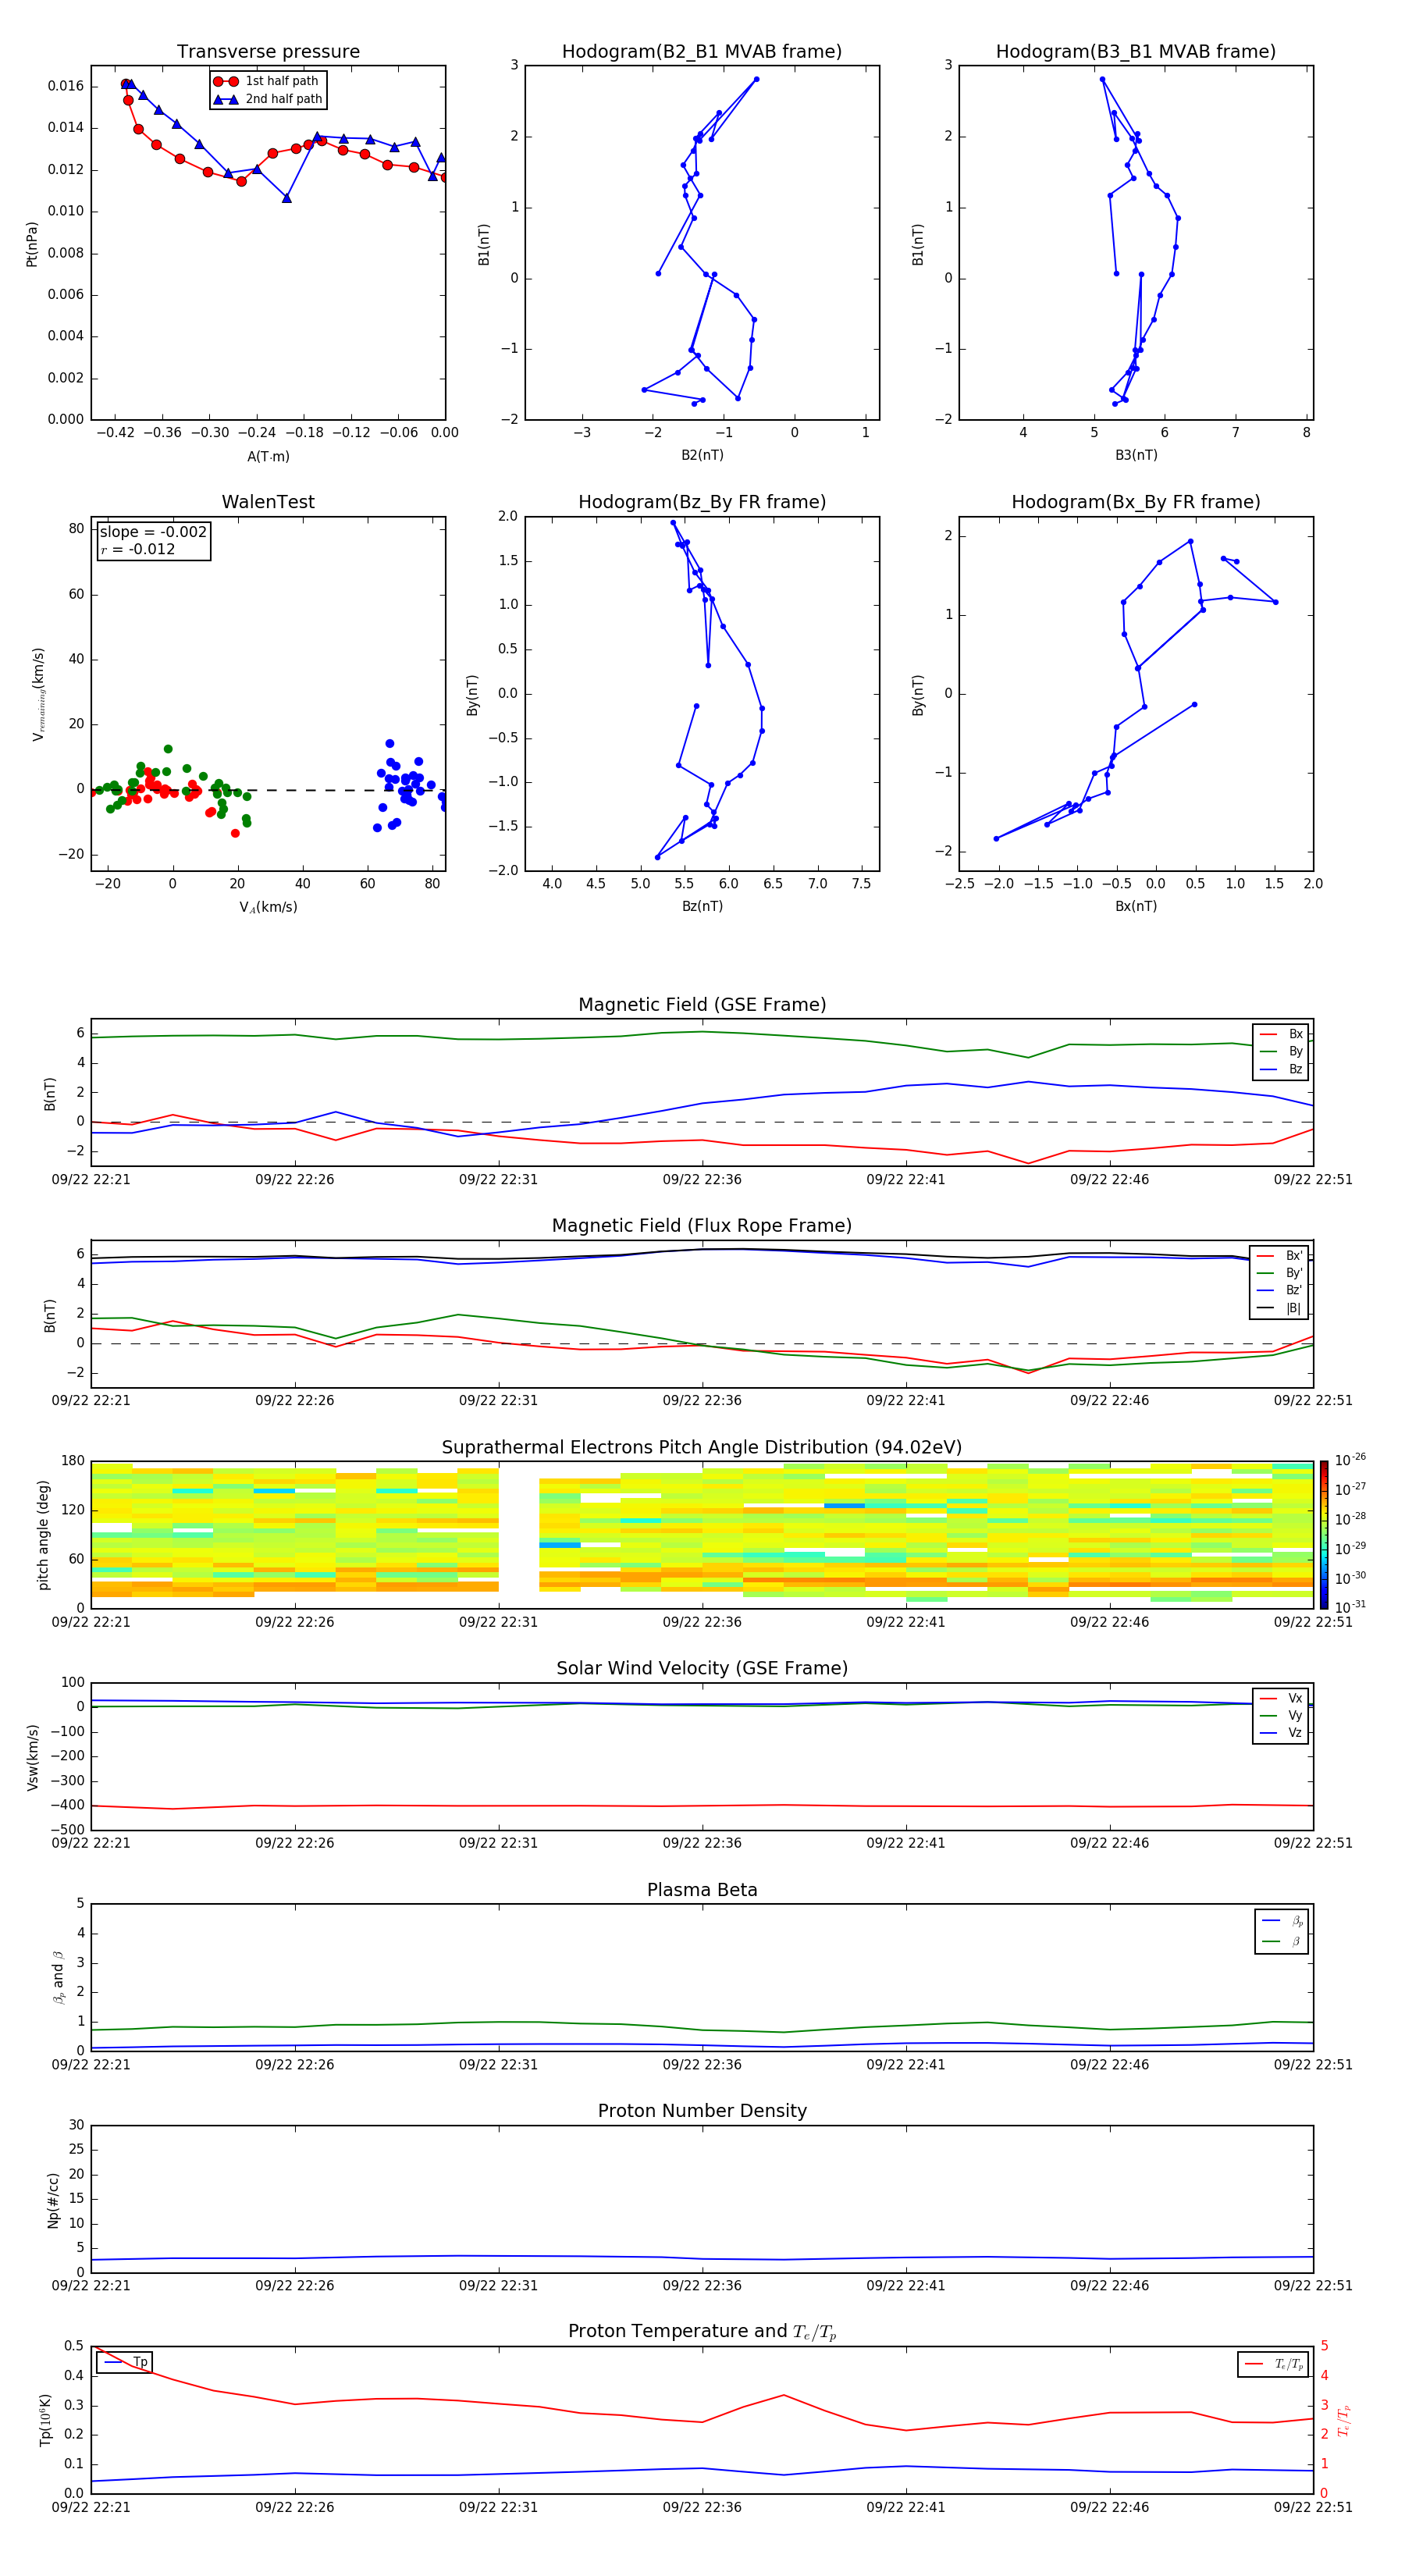Screen dimensions: 1405x2576
Task: Click the "B2(nT)" x-axis label
Action: pos(702,455)
